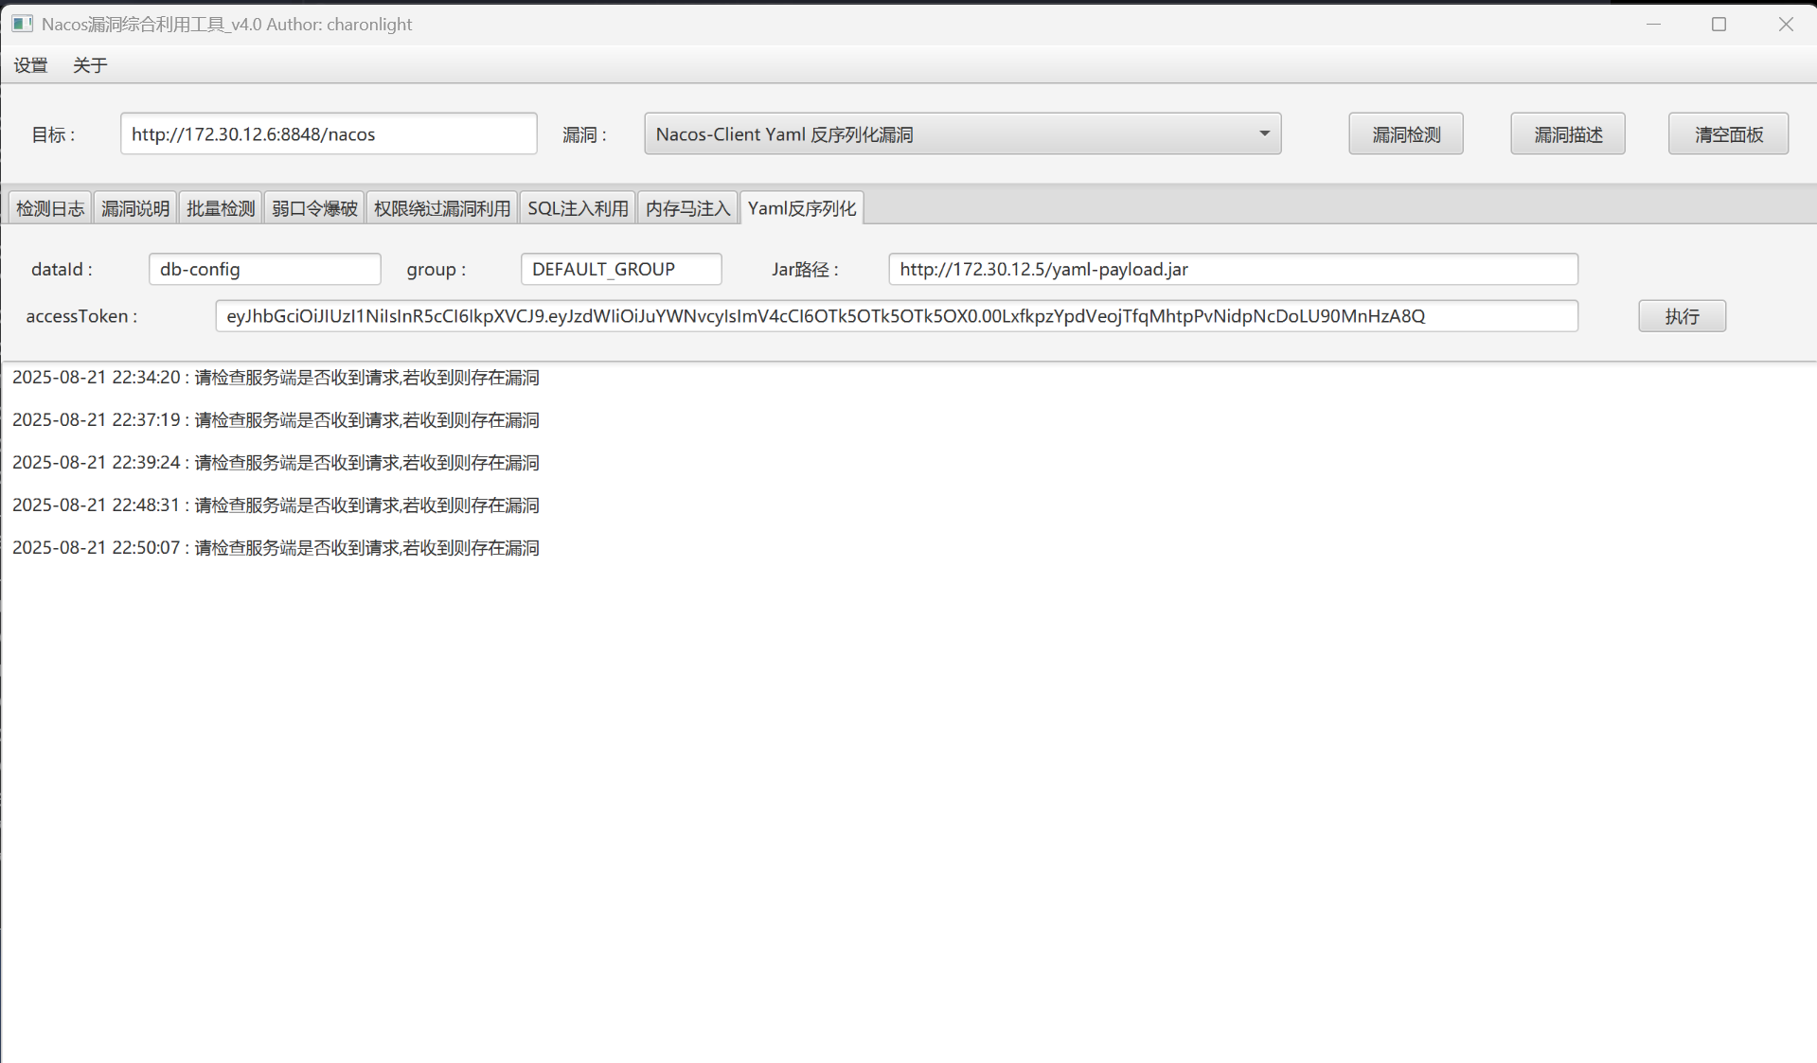1817x1063 pixels.
Task: Click the 执行 button
Action: point(1682,316)
